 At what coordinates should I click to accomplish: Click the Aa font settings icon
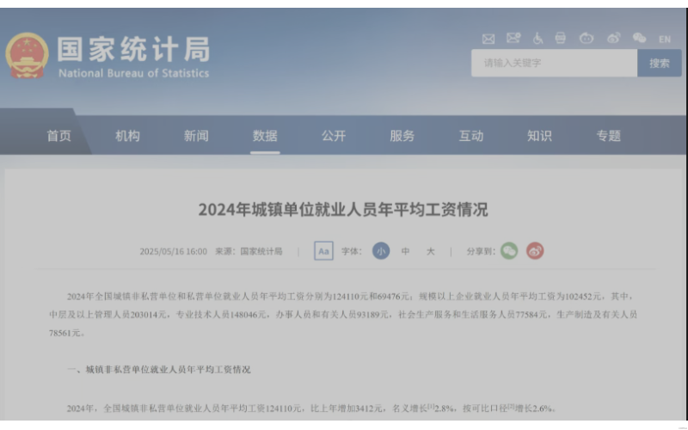(x=324, y=251)
